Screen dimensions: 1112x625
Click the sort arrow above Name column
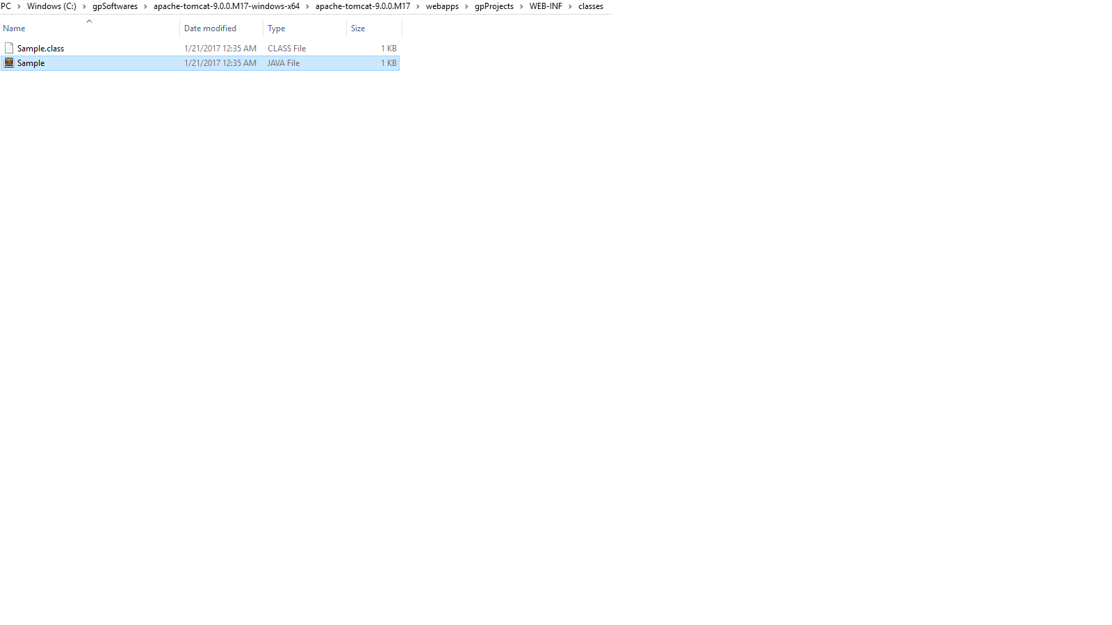pyautogui.click(x=89, y=21)
